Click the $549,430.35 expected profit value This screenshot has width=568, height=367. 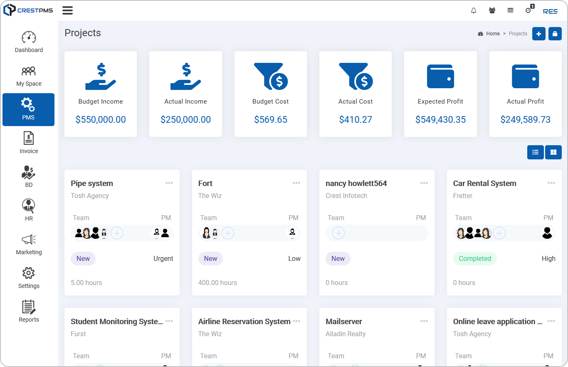pos(440,120)
